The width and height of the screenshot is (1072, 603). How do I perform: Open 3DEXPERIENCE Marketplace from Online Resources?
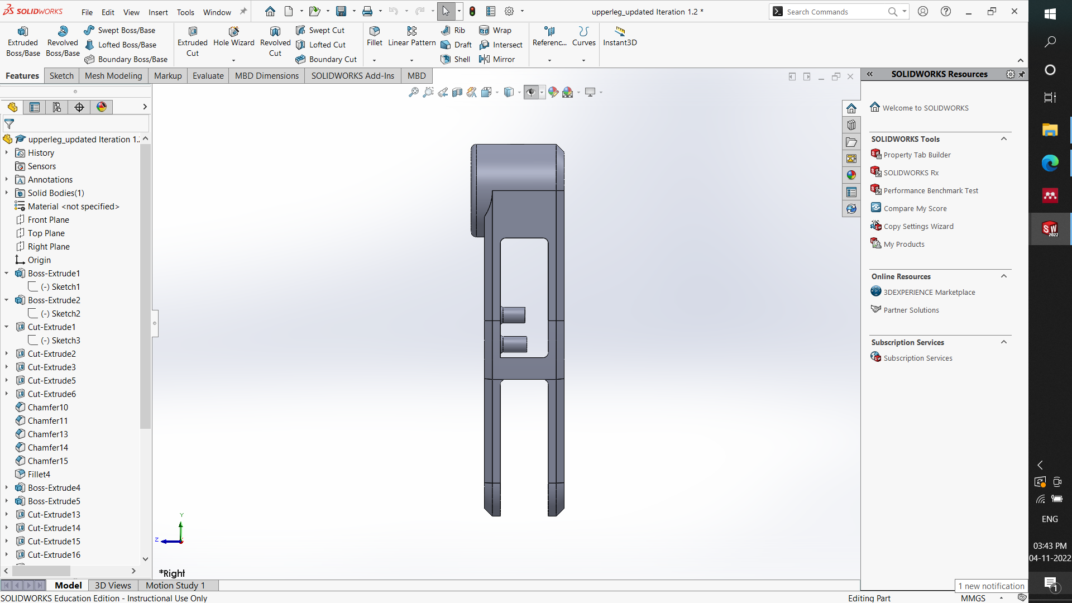pos(929,292)
